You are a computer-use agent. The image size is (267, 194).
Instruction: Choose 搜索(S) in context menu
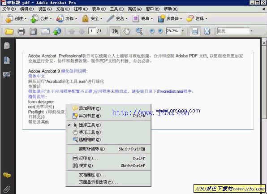[108, 166]
